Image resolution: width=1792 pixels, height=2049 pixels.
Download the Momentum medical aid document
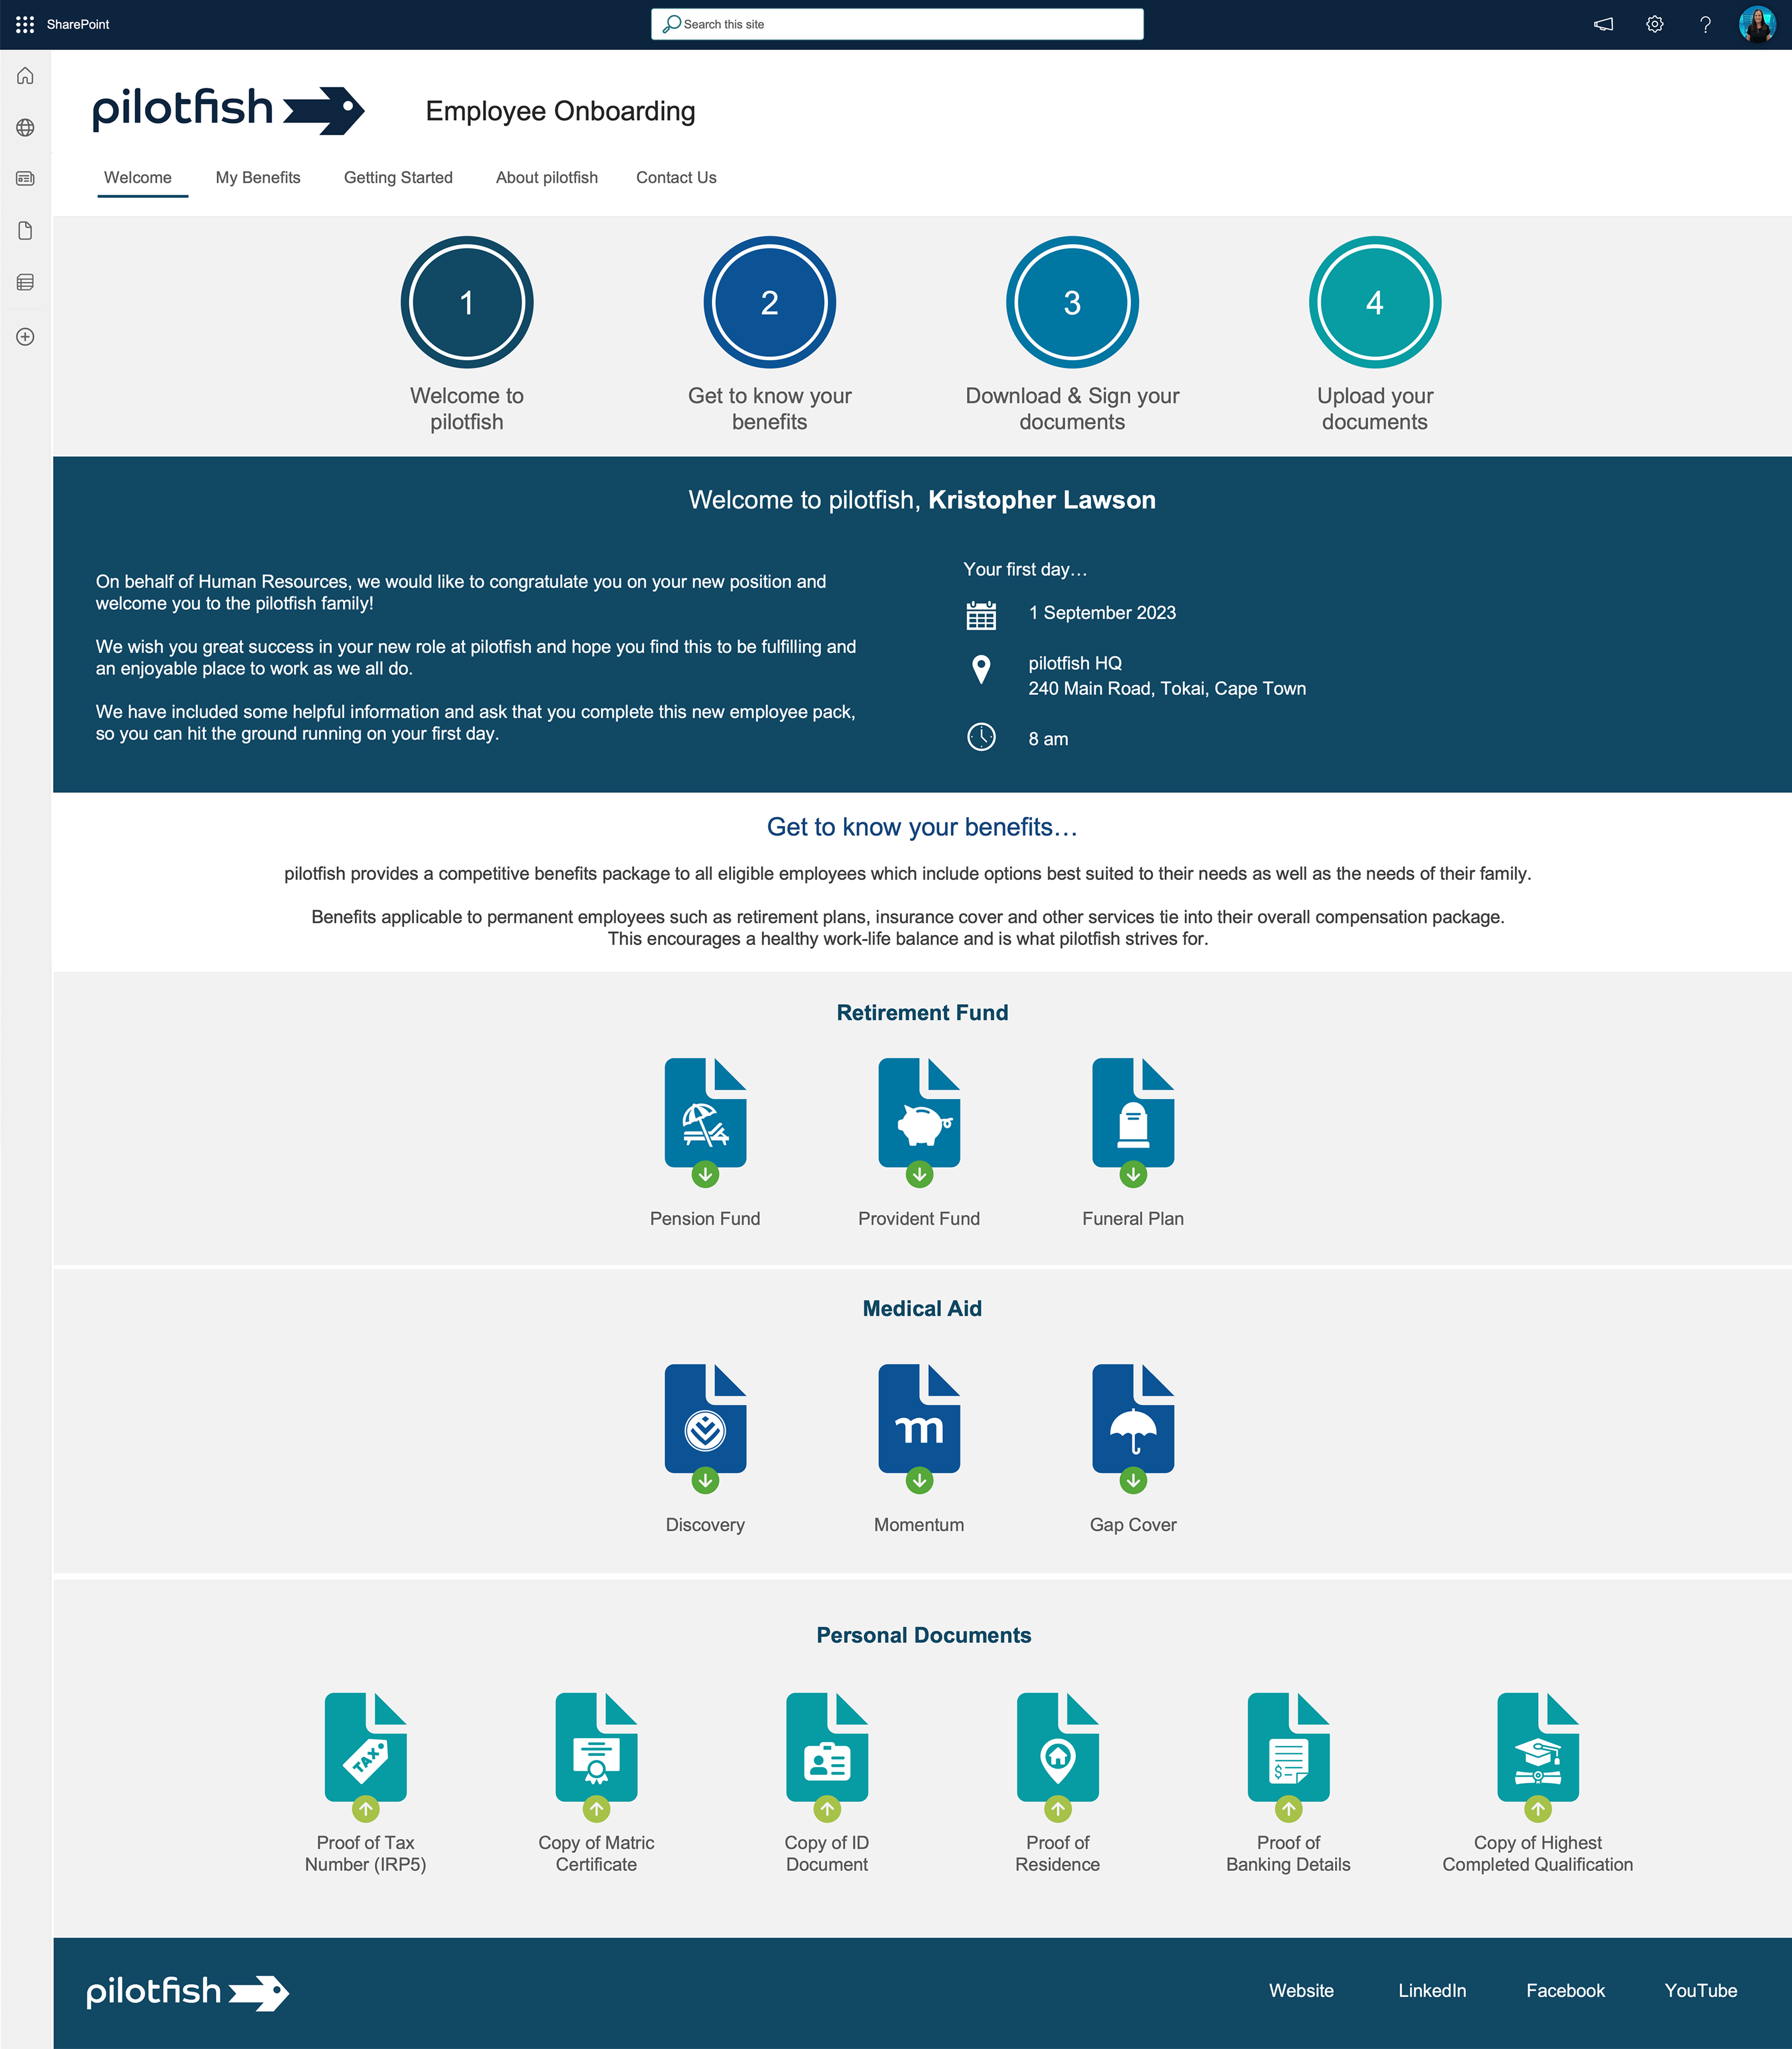tap(919, 1429)
